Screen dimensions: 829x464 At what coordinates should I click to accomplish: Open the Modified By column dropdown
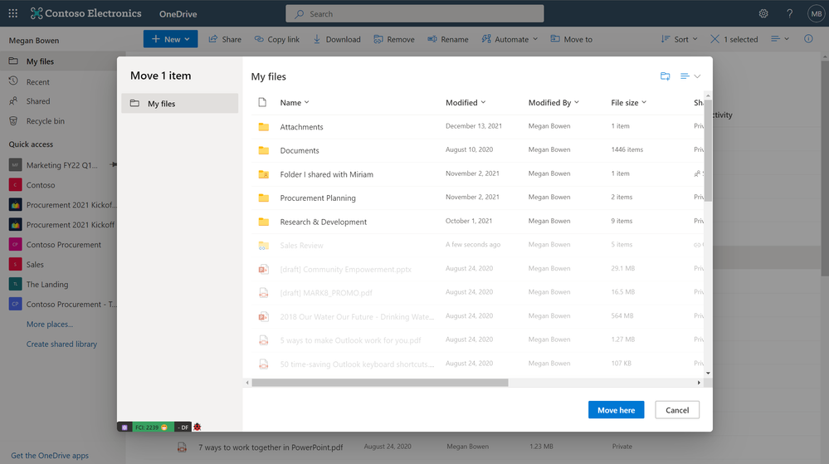pyautogui.click(x=553, y=103)
